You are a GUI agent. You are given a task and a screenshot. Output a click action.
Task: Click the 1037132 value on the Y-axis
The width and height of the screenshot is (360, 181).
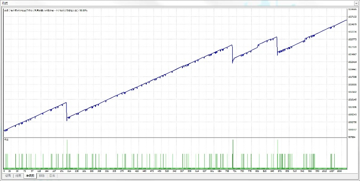[352, 17]
